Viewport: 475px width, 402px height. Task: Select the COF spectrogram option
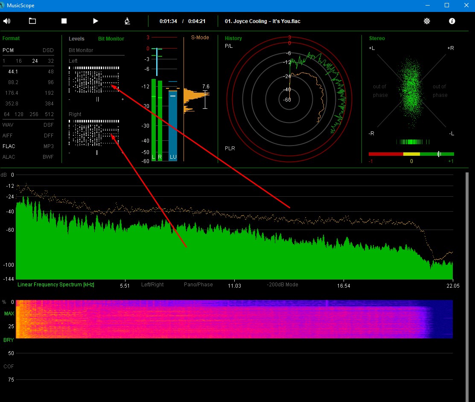(9, 367)
